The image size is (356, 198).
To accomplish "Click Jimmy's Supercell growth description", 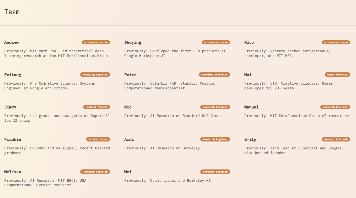I will pyautogui.click(x=57, y=118).
